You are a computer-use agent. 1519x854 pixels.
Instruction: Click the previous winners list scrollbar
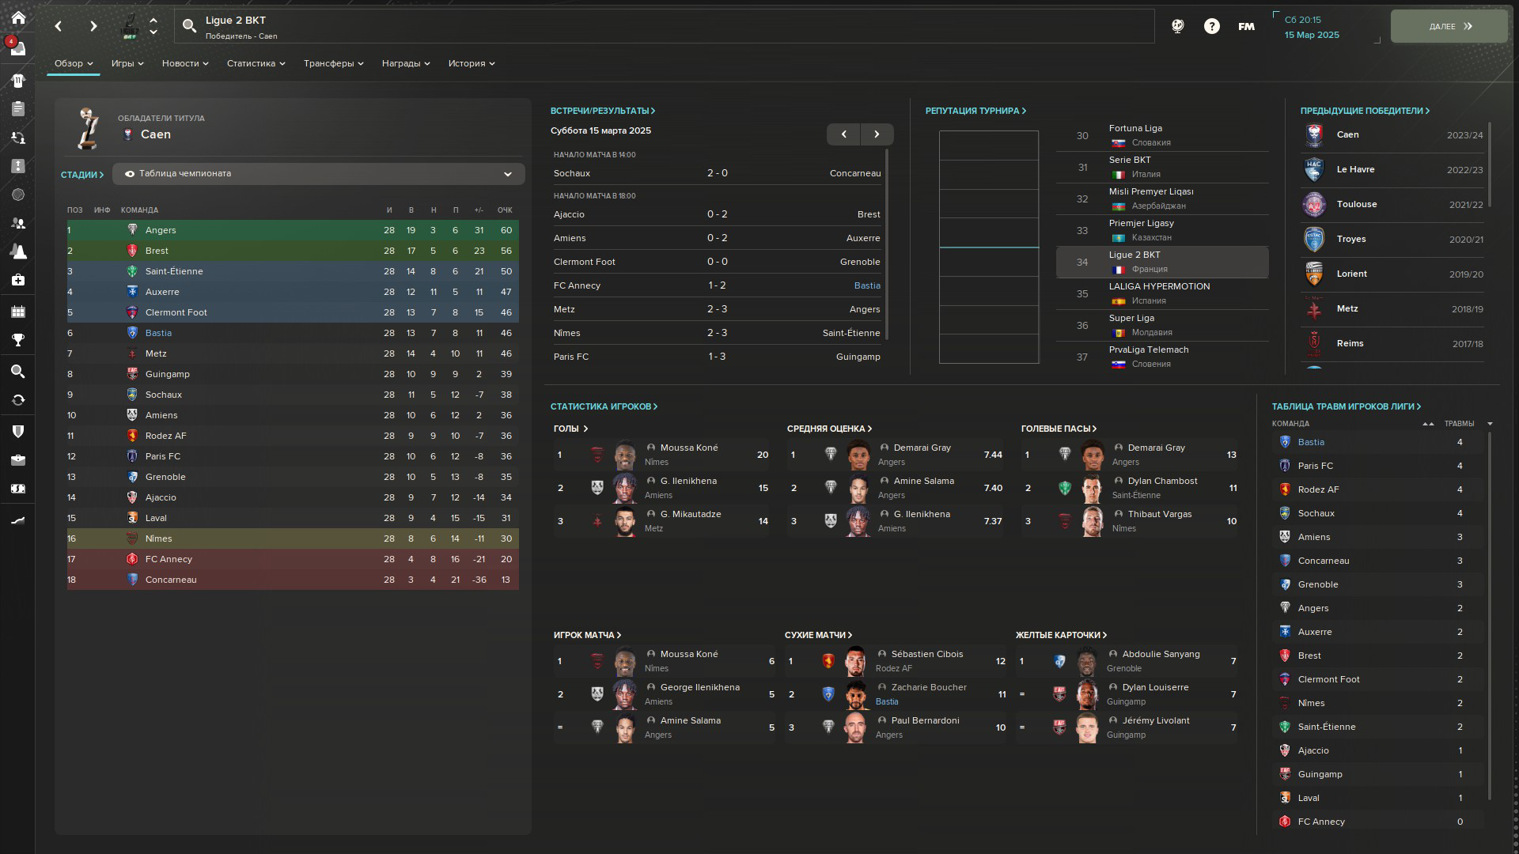1490,166
